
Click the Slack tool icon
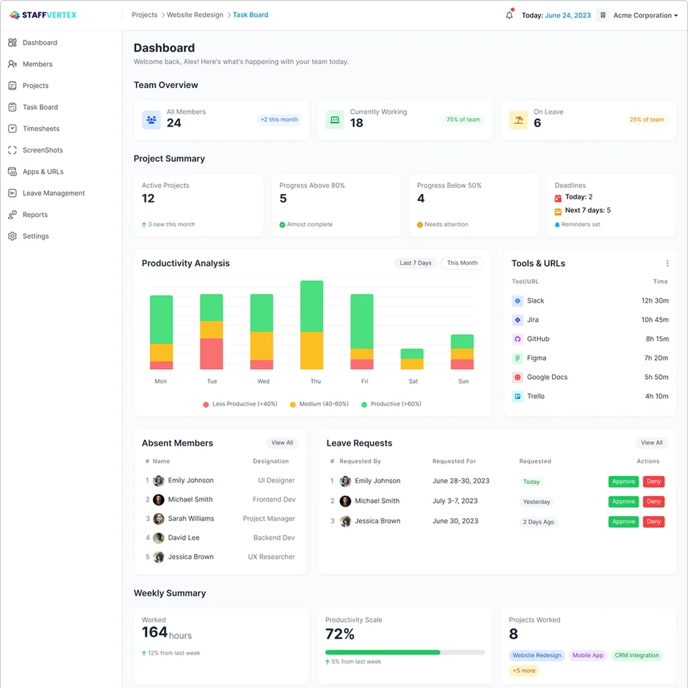[x=517, y=301]
